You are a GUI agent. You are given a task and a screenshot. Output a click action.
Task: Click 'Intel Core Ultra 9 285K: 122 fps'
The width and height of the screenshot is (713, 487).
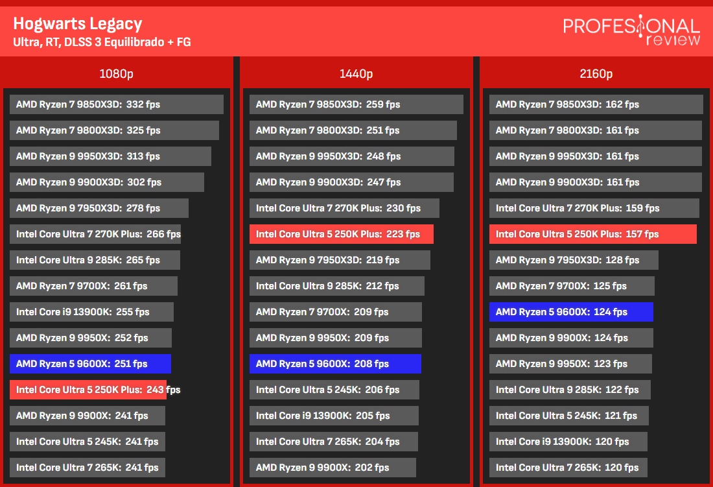(x=570, y=390)
